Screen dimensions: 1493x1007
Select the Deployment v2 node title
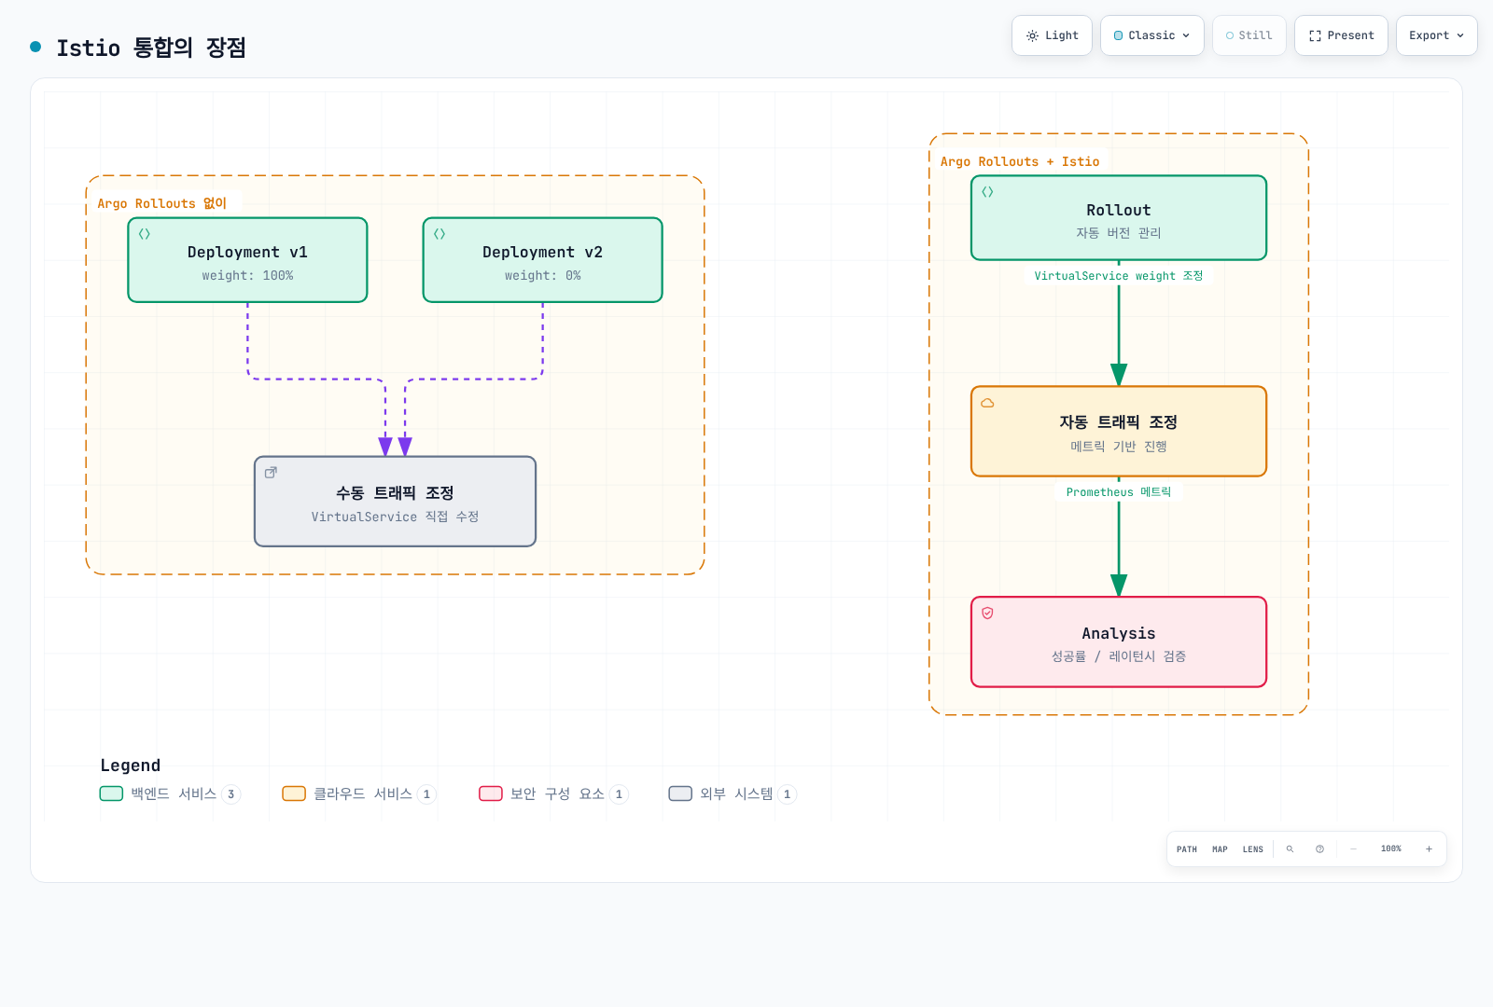point(542,252)
